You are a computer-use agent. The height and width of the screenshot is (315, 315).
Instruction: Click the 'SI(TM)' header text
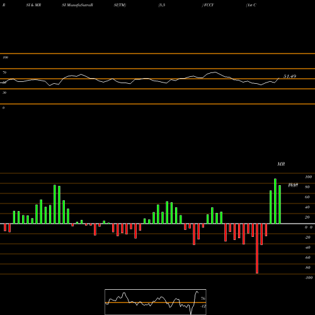(120, 5)
